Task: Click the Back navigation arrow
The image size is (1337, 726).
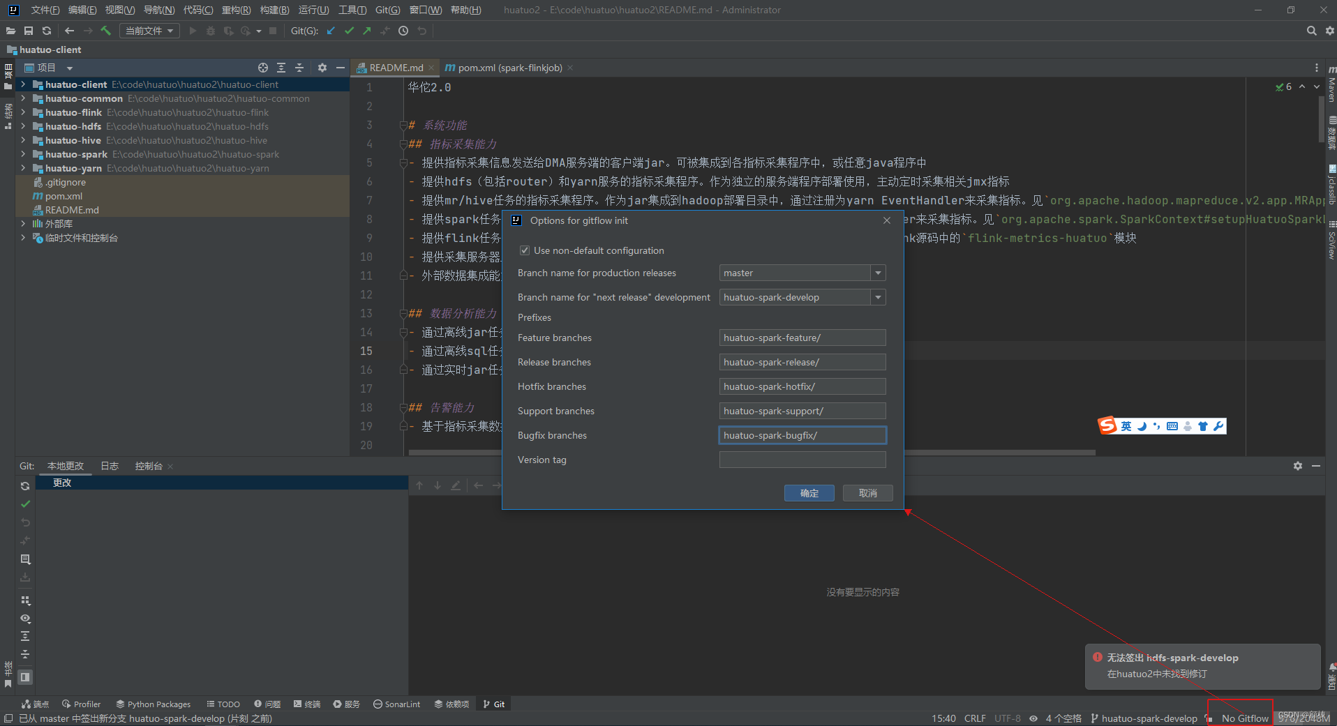Action: tap(69, 31)
